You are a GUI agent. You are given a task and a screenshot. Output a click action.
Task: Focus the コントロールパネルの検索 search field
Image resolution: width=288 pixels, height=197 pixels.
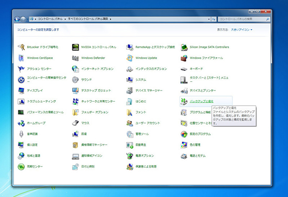242,19
